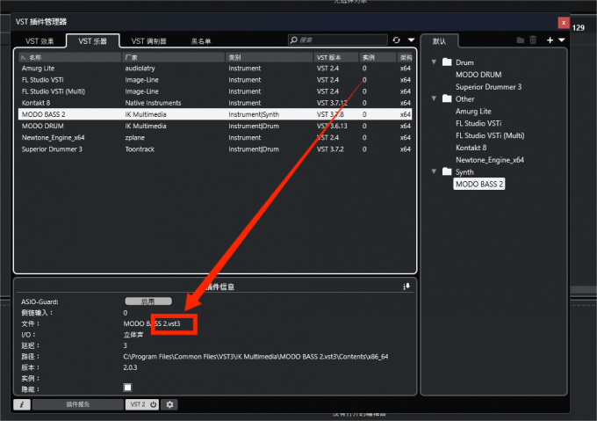Sort by the 实例 column header
Viewport: 597px width, 421px height.
coord(378,57)
